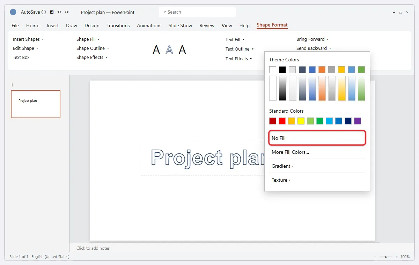Select the black gradient shade column

tap(282, 88)
